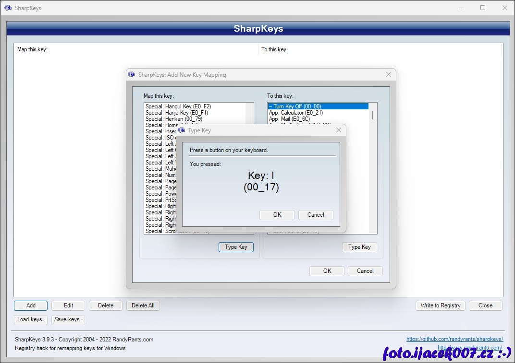Close the Add New Key Mapping dialog
This screenshot has width=515, height=363.
(x=388, y=74)
